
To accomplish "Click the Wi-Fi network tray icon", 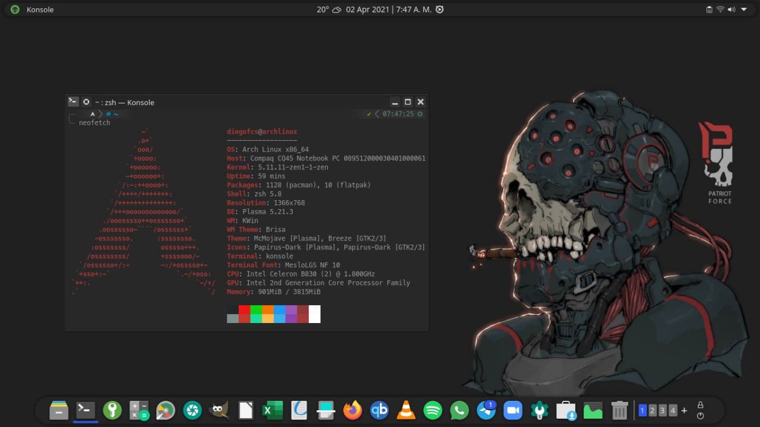I will (x=720, y=10).
